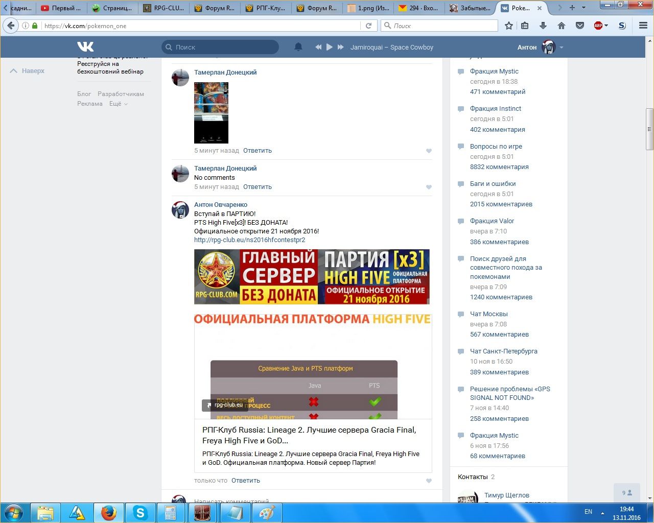The width and height of the screenshot is (654, 523).
Task: Open 'Чат Москвы' discussion
Action: (x=489, y=314)
